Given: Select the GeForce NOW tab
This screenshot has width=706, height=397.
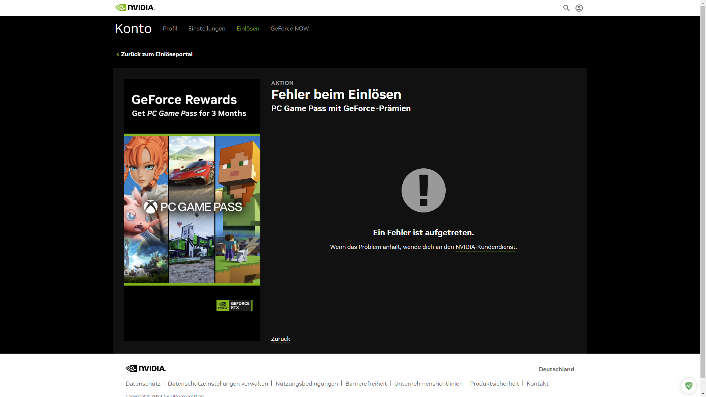Looking at the screenshot, I should coord(289,28).
